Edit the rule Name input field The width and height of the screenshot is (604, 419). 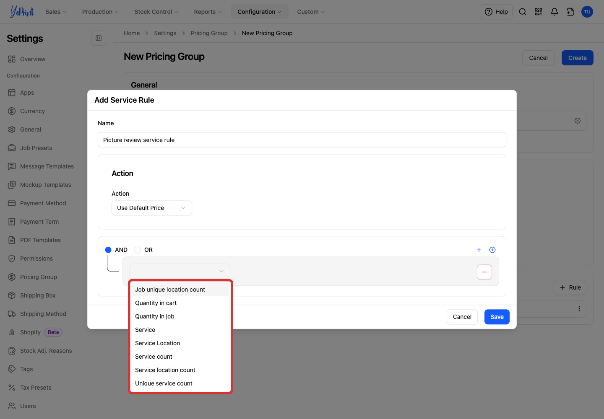coord(302,140)
